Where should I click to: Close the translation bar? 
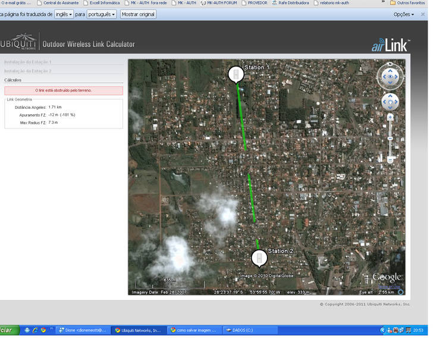pyautogui.click(x=423, y=14)
